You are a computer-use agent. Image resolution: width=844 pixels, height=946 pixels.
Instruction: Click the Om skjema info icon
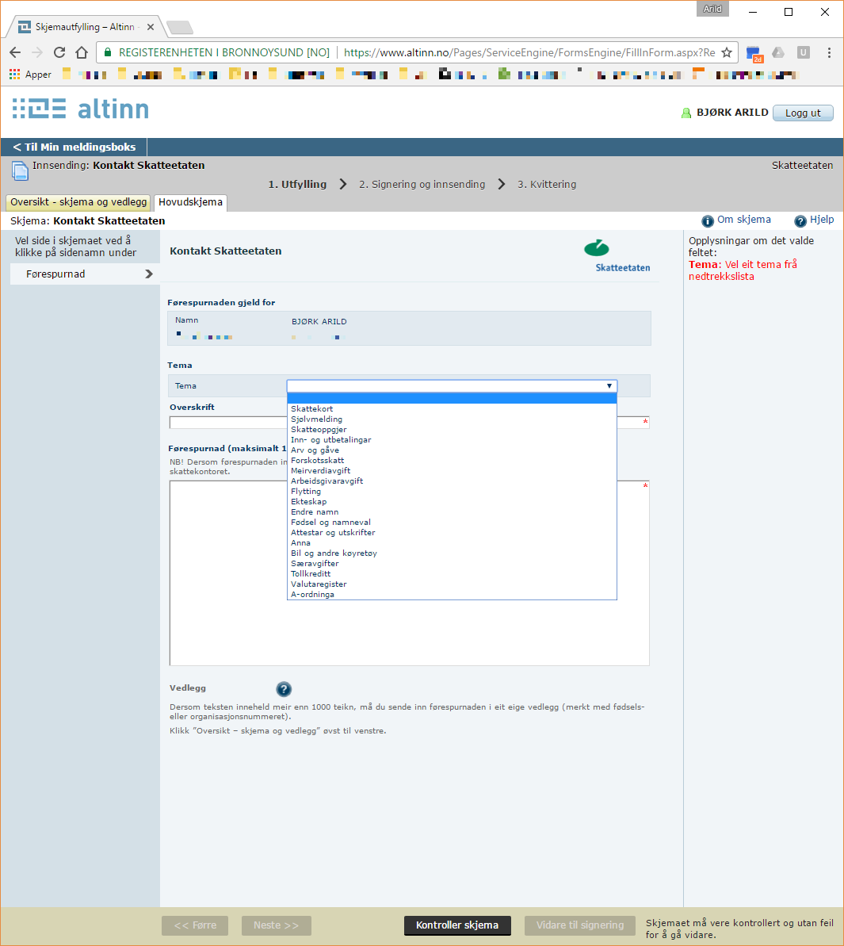coord(708,221)
